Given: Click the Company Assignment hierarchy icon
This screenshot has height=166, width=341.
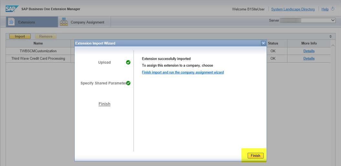Looking at the screenshot, I should (x=64, y=22).
